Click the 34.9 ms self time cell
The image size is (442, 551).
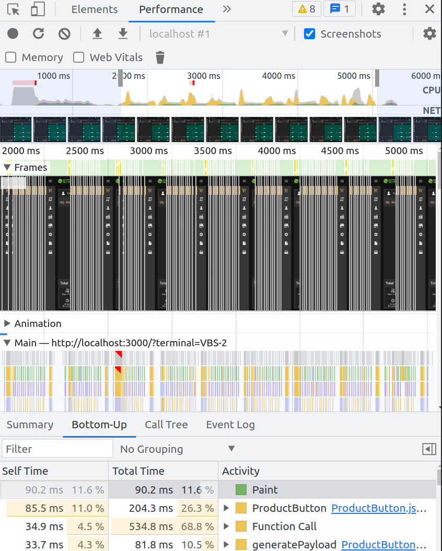point(54,526)
